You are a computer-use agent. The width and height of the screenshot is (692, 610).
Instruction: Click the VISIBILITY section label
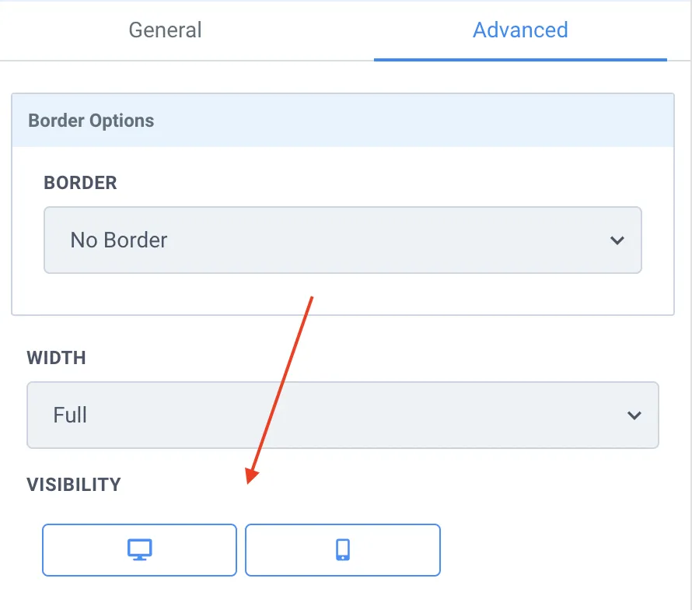coord(75,485)
